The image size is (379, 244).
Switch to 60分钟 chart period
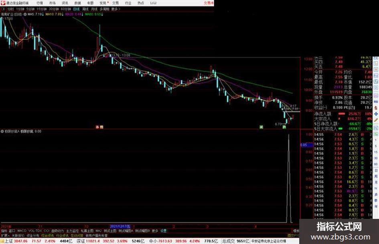66,9
